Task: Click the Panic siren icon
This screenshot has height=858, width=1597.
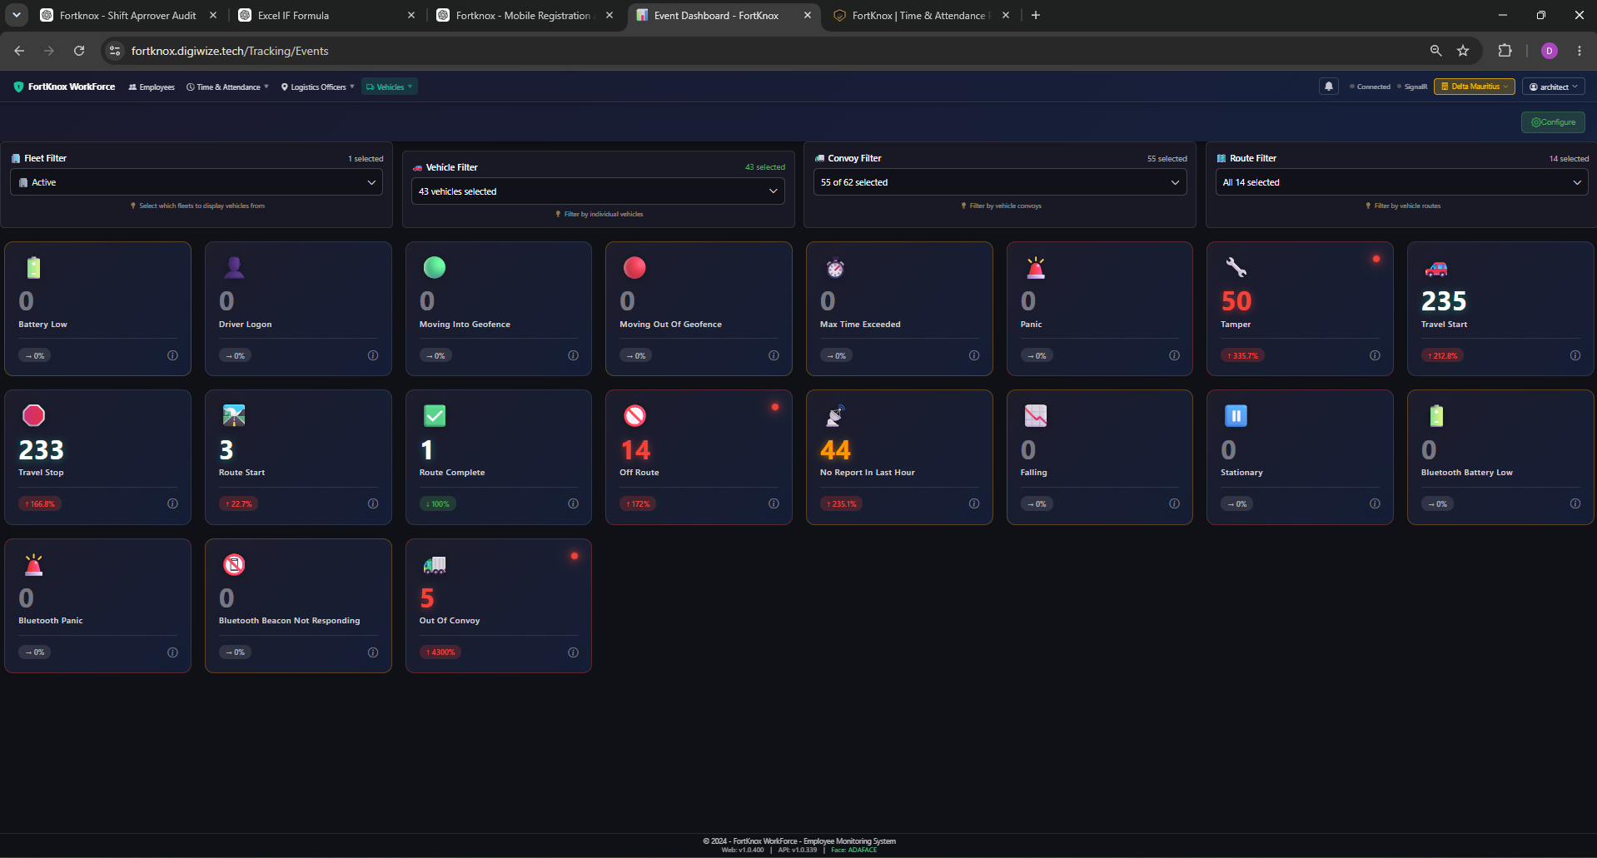Action: coord(1036,267)
